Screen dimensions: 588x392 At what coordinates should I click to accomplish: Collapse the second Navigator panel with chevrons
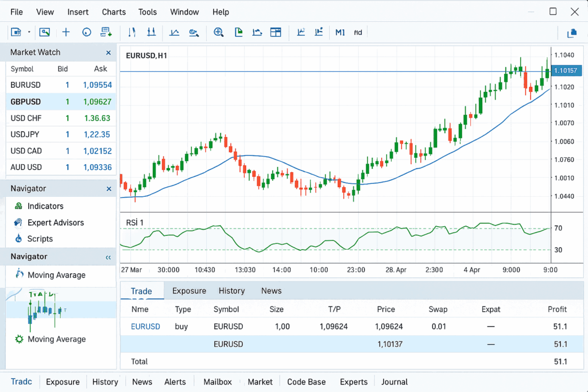109,257
